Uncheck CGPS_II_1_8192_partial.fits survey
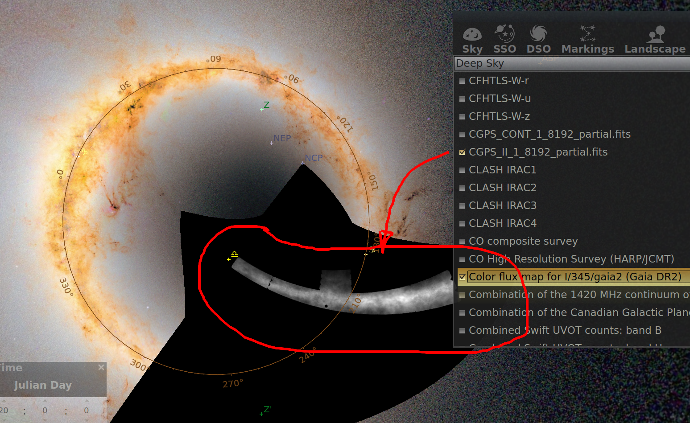This screenshot has width=690, height=423. point(462,152)
